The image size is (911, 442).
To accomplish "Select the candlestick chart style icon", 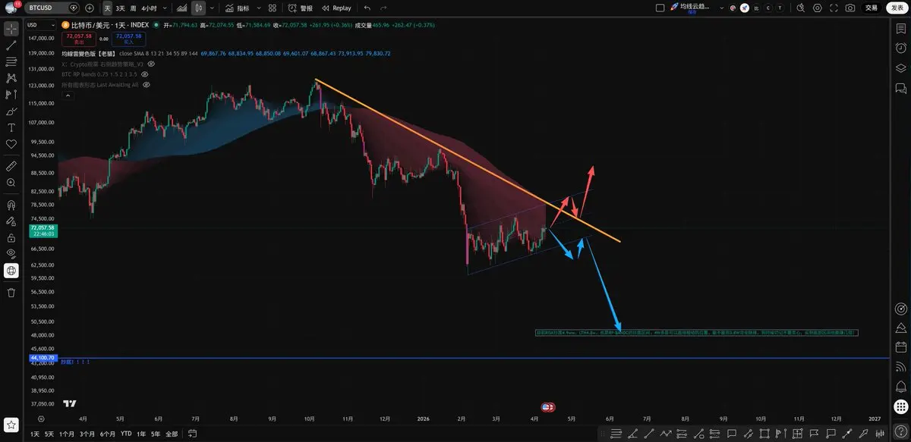I will pyautogui.click(x=198, y=8).
